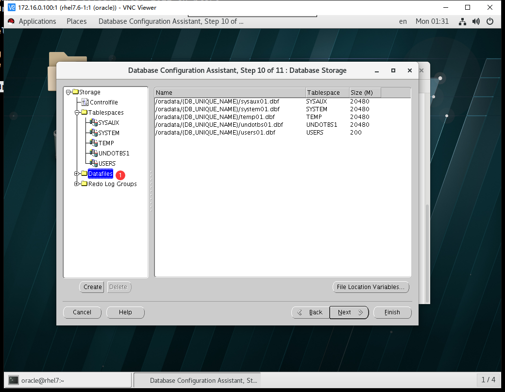Expand the Datafiles tree node
Image resolution: width=505 pixels, height=392 pixels.
click(x=77, y=173)
